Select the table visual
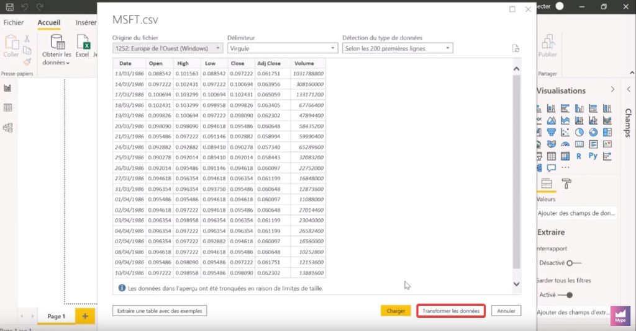Viewport: 636px width, 331px height. point(551,156)
